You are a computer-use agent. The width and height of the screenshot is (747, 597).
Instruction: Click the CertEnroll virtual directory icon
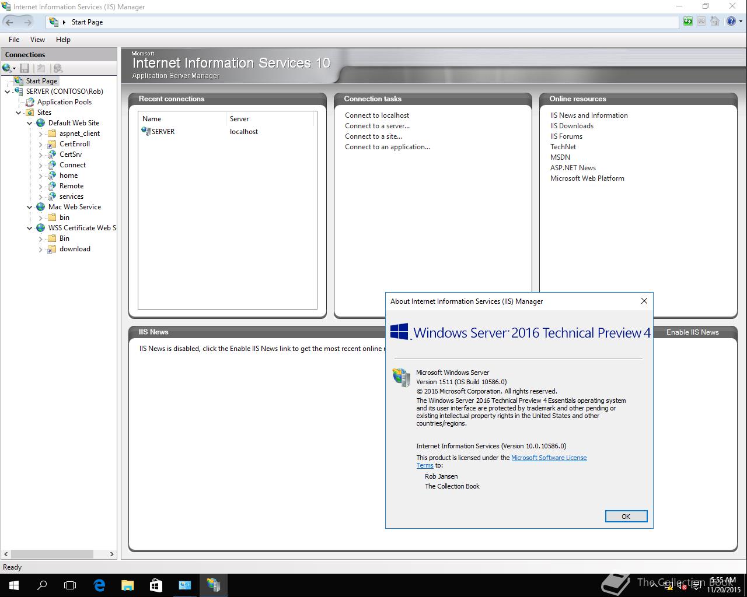(51, 144)
